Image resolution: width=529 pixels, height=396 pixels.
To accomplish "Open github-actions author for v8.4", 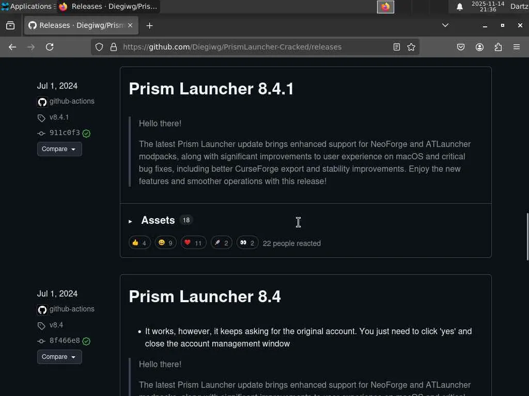I will coord(72,309).
